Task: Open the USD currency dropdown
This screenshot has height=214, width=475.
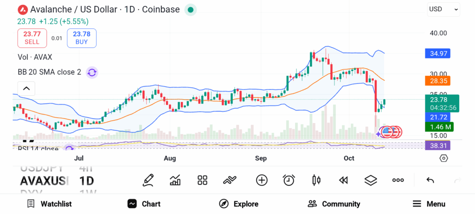Action: point(443,9)
